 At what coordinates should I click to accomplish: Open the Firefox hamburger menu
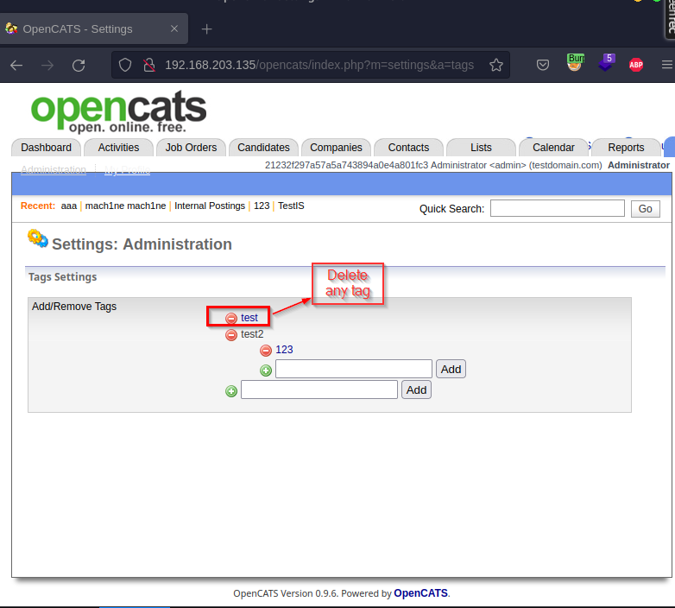click(x=667, y=65)
